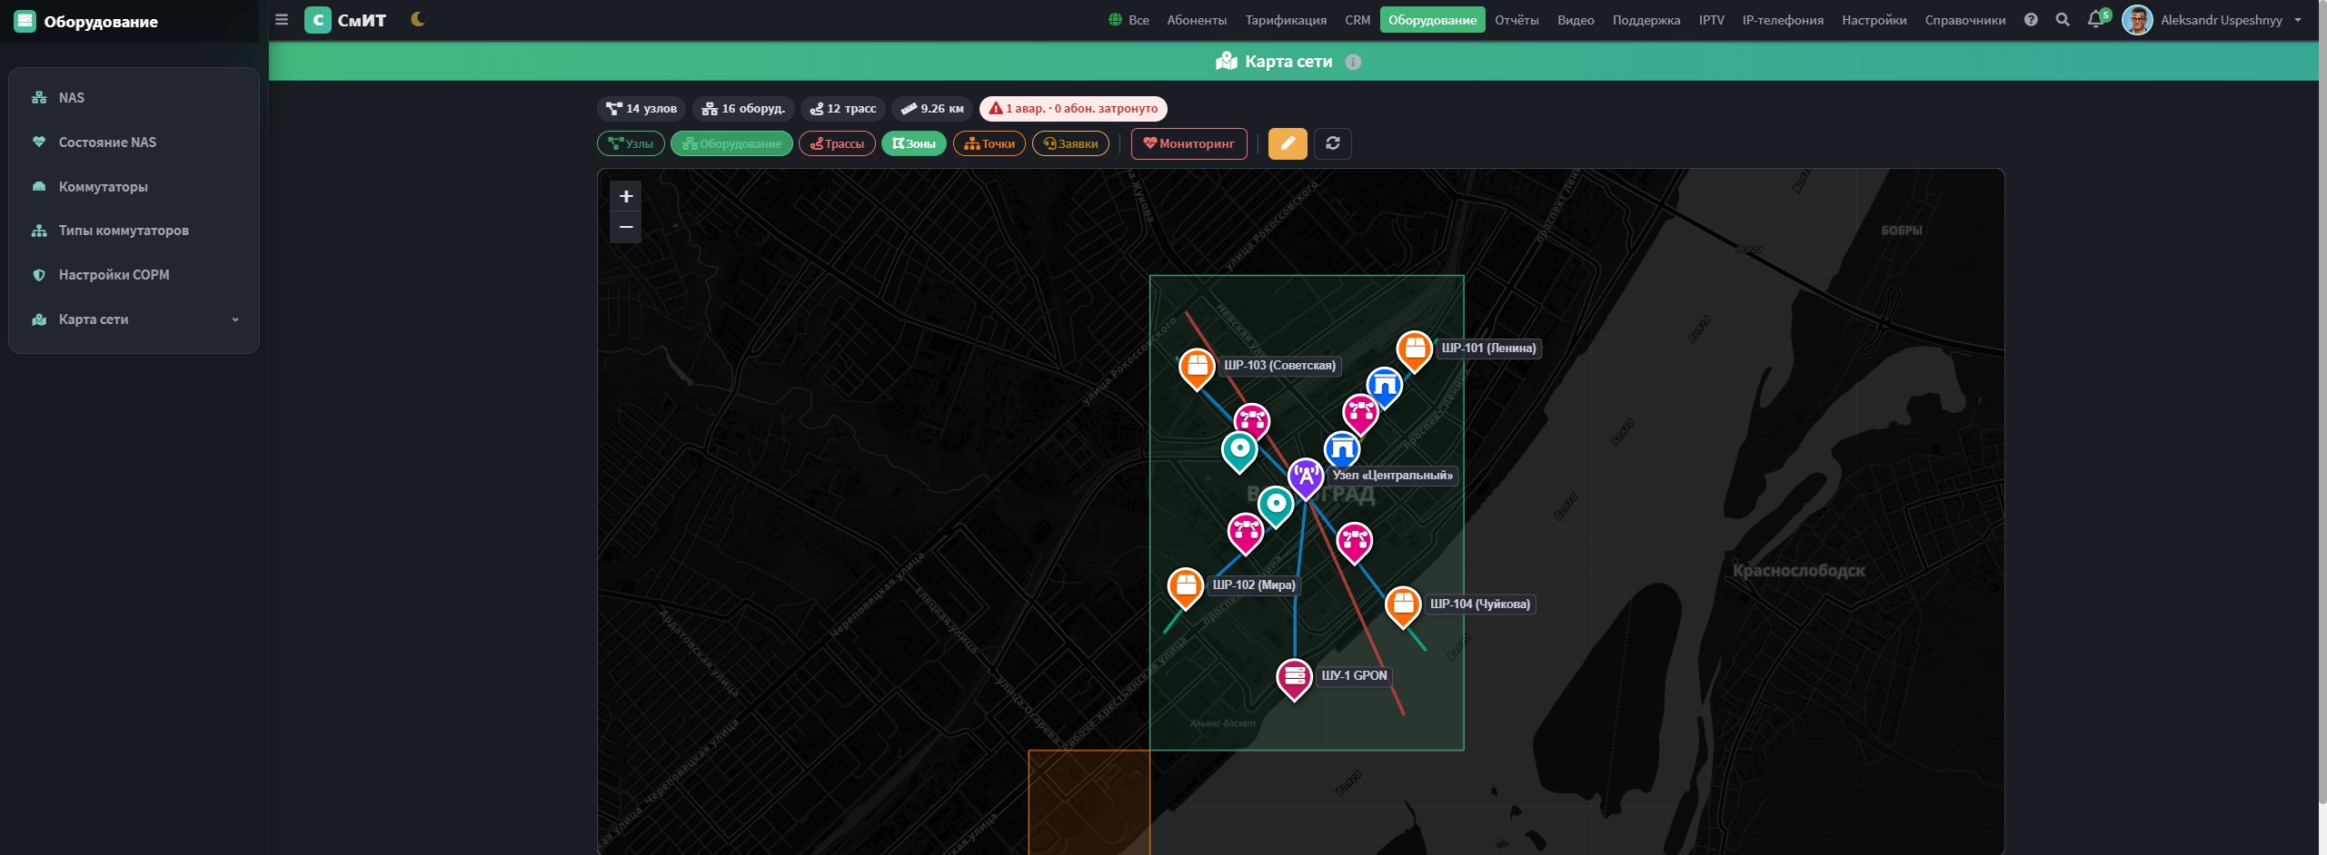
Task: Enable the Мониторинг mode button
Action: [x=1188, y=143]
